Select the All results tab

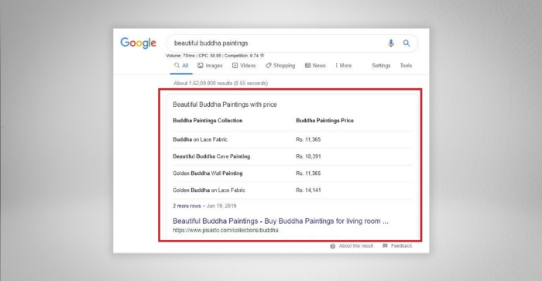click(181, 66)
